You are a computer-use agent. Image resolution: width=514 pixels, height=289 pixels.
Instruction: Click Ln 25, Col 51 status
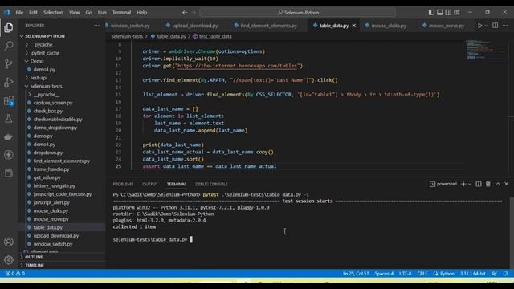coord(356,273)
